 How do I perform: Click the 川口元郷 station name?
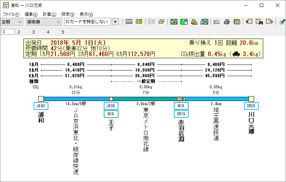[251, 123]
